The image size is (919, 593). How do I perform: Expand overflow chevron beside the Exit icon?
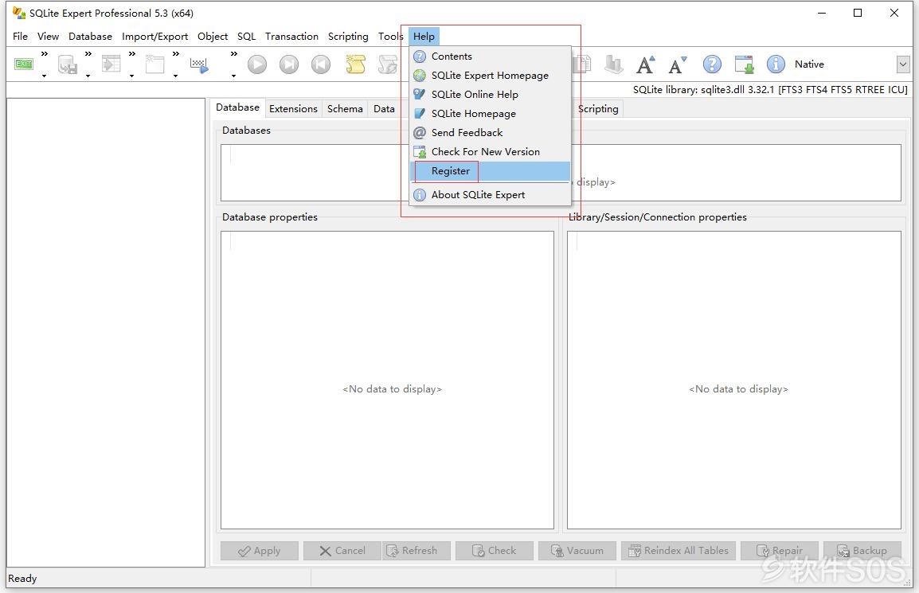[x=45, y=54]
